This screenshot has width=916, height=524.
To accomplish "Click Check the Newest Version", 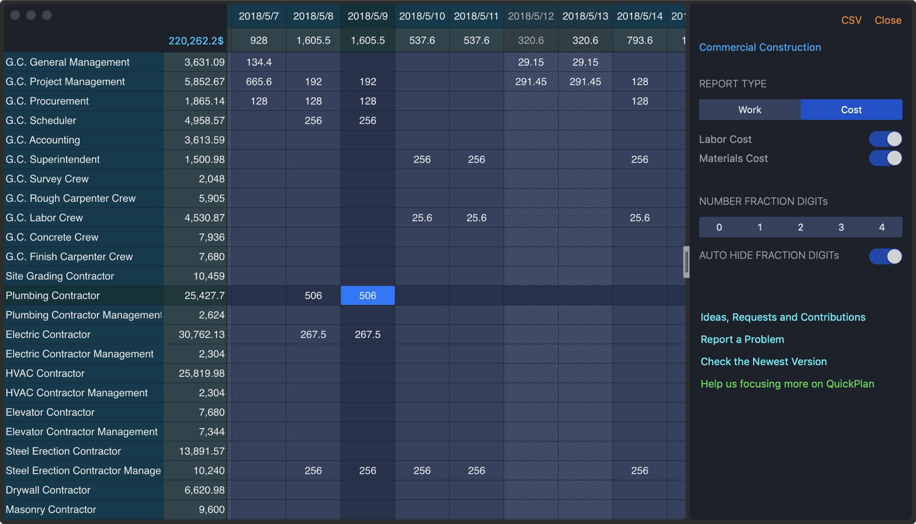I will click(763, 361).
